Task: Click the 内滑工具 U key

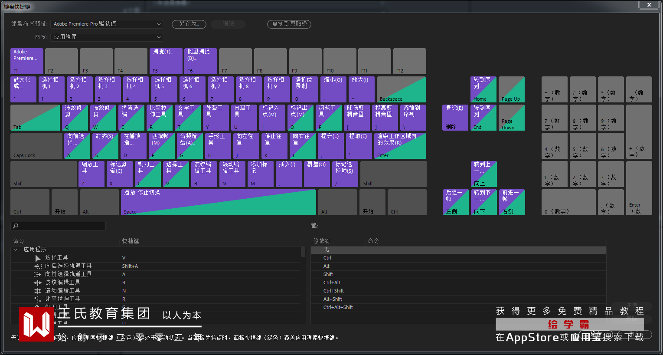Action: tap(244, 118)
